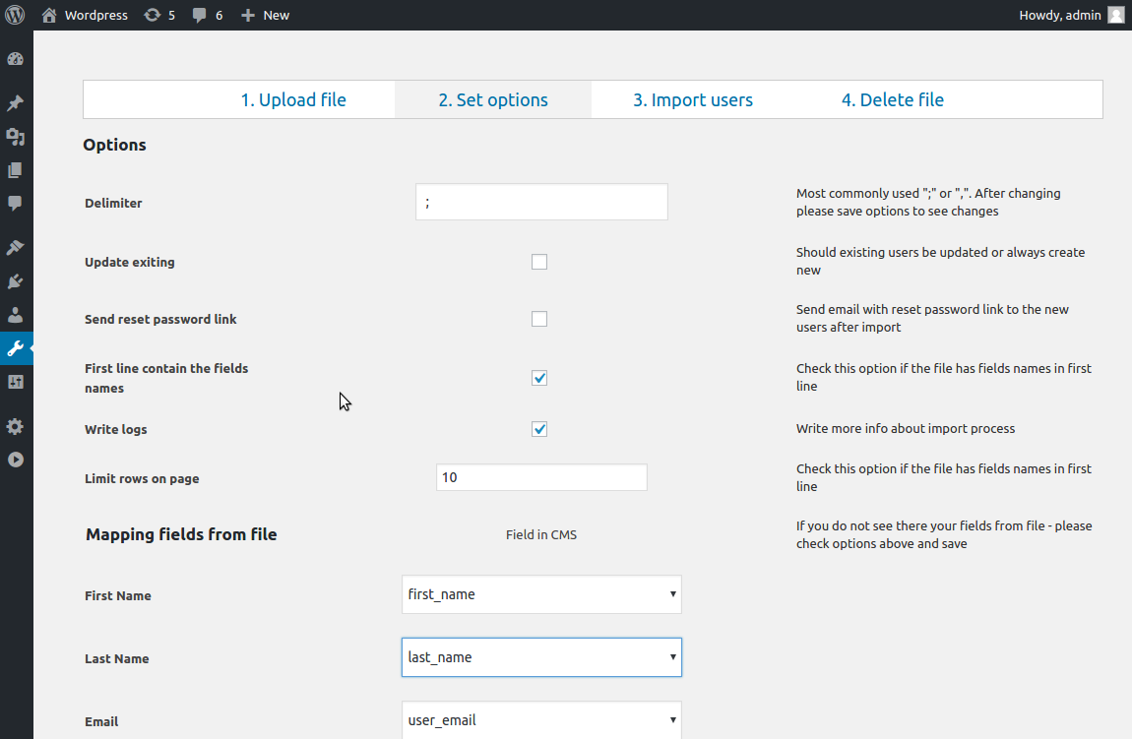The width and height of the screenshot is (1132, 739).
Task: Open the Users sidebar icon
Action: [15, 315]
